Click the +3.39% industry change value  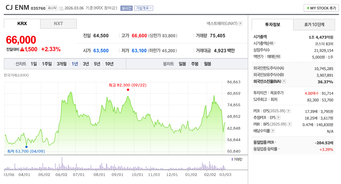tap(326, 149)
